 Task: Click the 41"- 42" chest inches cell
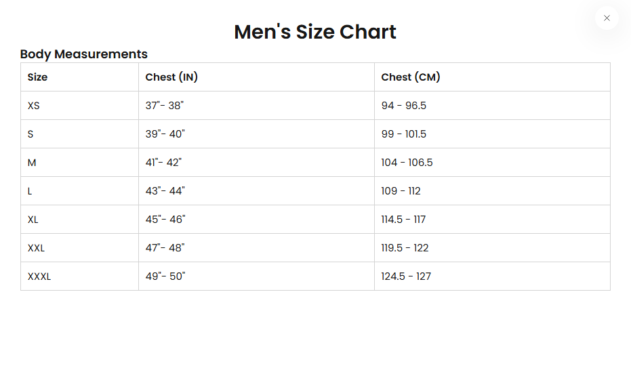pyautogui.click(x=164, y=163)
